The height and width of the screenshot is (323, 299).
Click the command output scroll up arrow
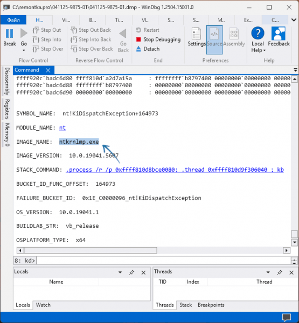(x=295, y=79)
